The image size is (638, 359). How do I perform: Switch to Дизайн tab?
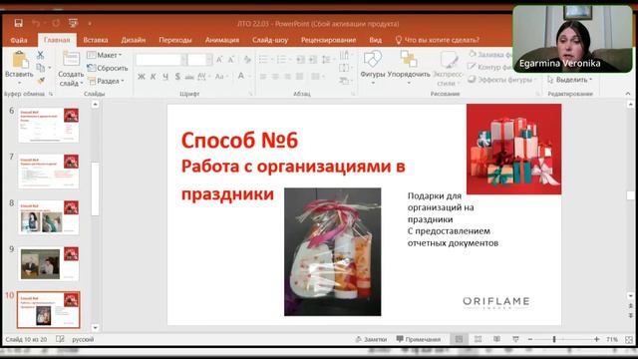pos(133,40)
